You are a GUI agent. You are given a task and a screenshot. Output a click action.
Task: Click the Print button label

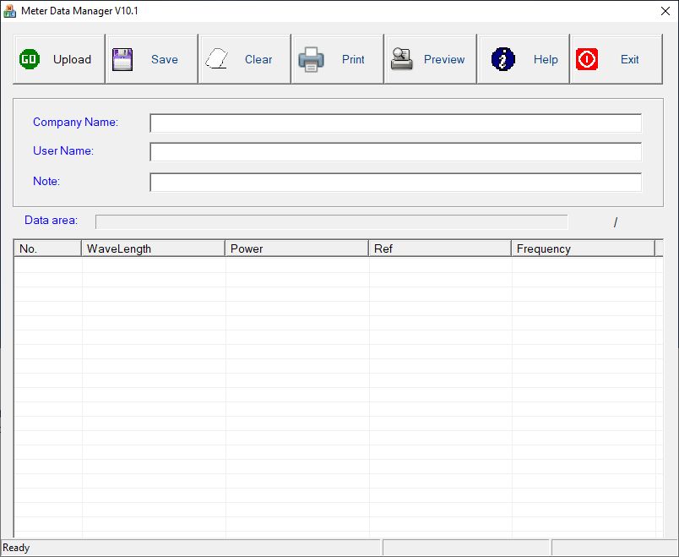353,59
